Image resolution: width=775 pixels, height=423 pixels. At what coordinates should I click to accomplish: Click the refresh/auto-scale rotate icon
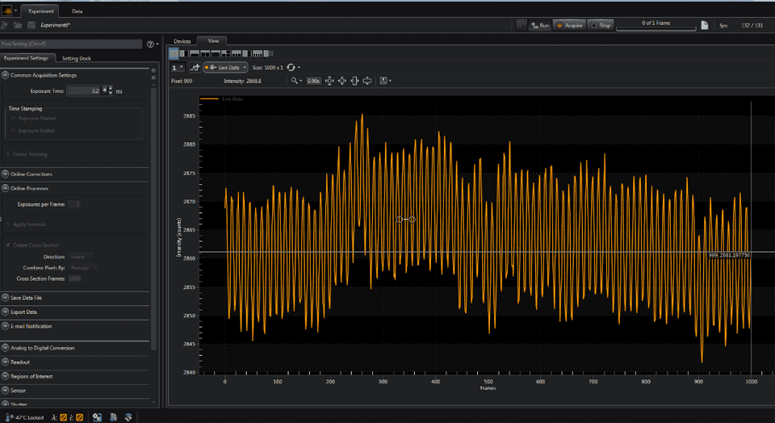(x=291, y=67)
